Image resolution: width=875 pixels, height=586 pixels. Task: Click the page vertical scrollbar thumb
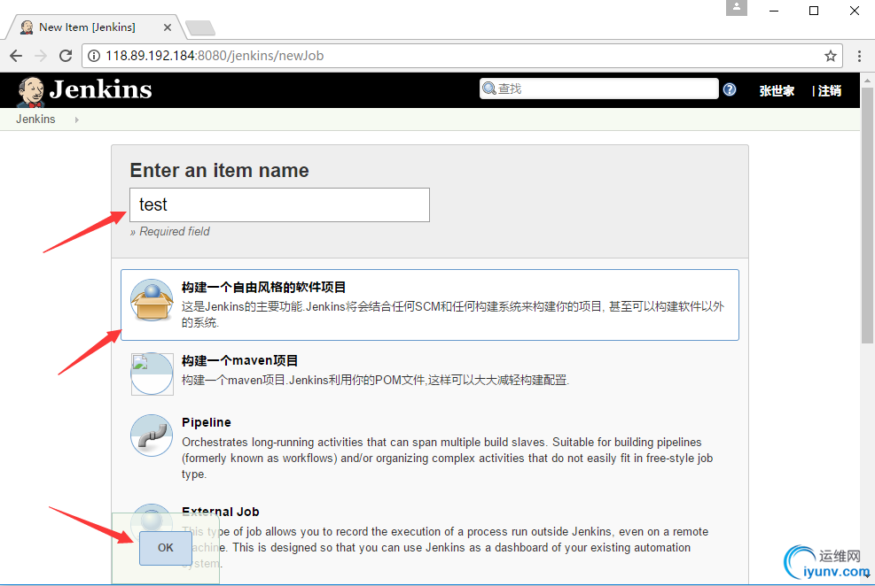pos(867,215)
